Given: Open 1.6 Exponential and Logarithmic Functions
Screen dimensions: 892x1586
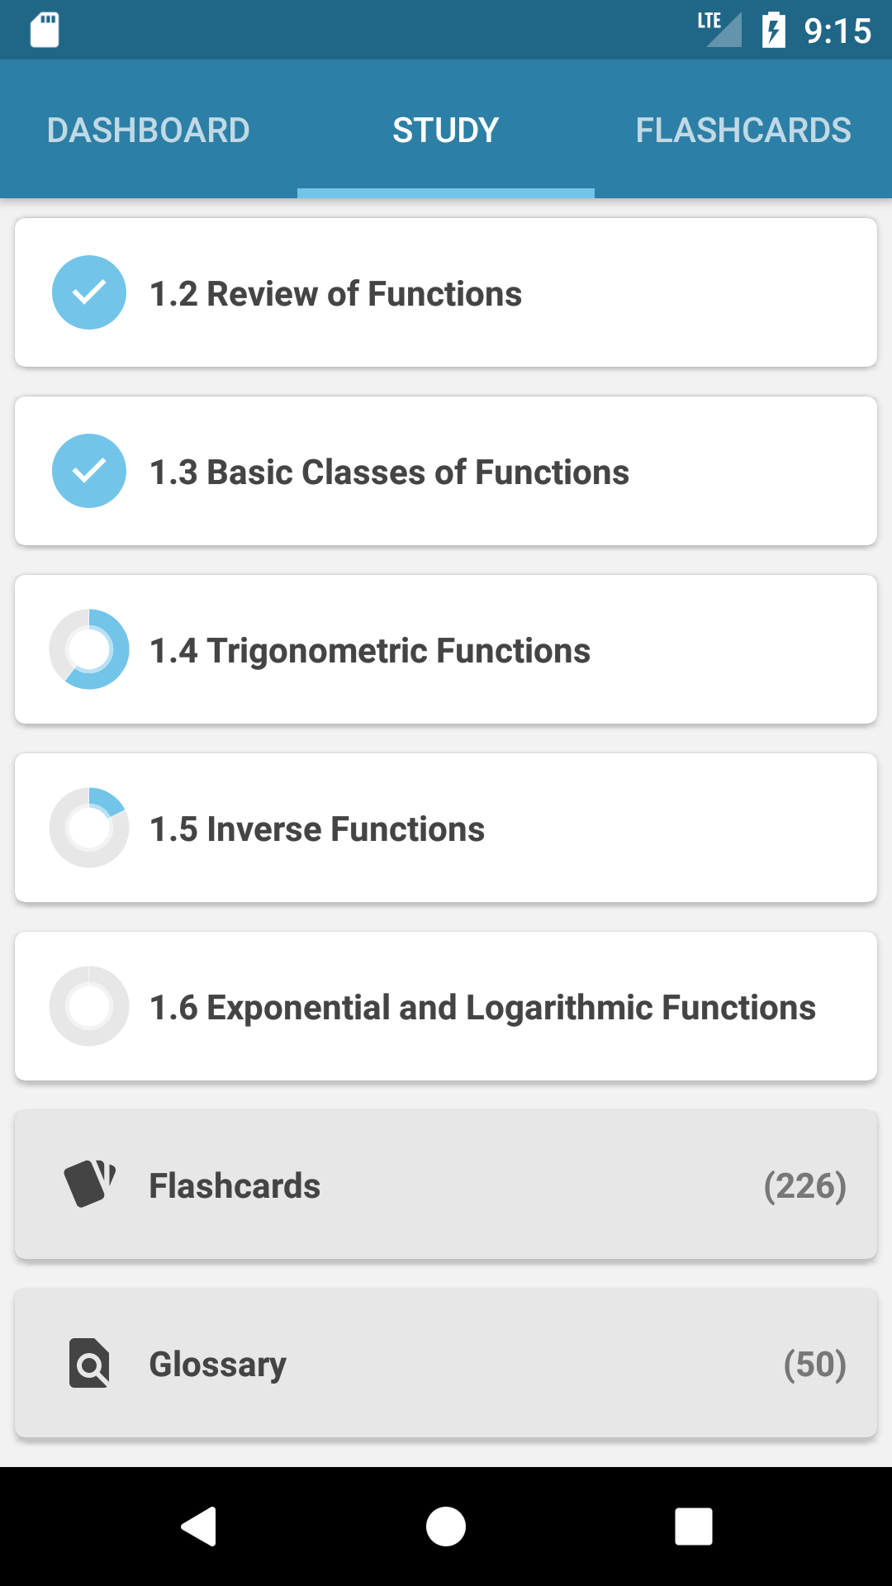Looking at the screenshot, I should pyautogui.click(x=446, y=1006).
